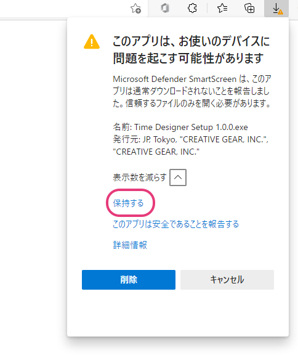Click the file name Time Designer Setup 1.0.0.exe
Viewport: 298px width, 355px height.
(x=191, y=127)
